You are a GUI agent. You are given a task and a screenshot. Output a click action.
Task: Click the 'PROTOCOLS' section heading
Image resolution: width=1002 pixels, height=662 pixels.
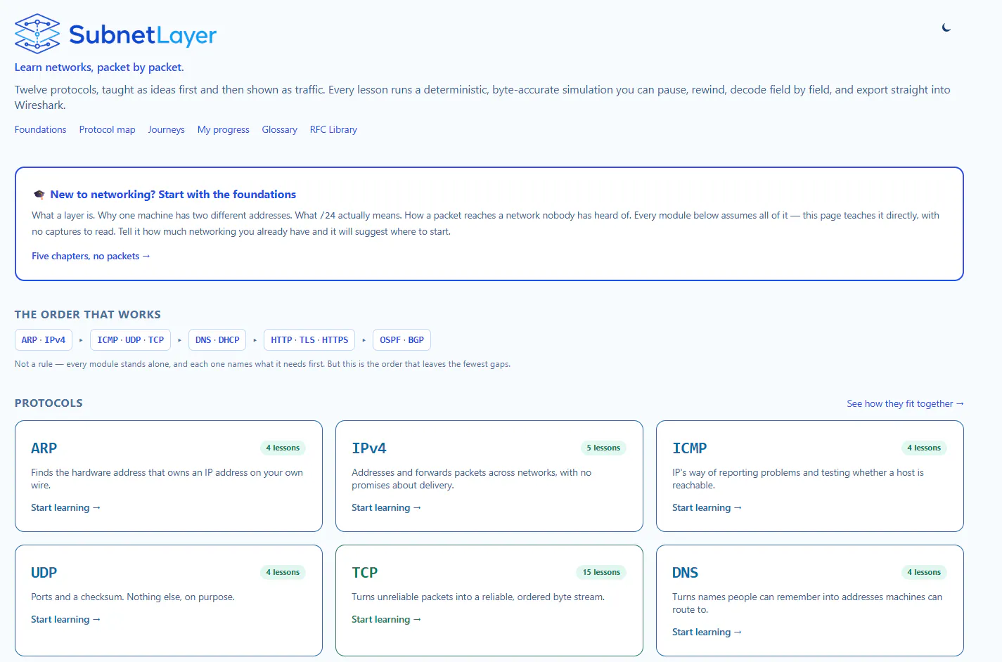click(49, 403)
